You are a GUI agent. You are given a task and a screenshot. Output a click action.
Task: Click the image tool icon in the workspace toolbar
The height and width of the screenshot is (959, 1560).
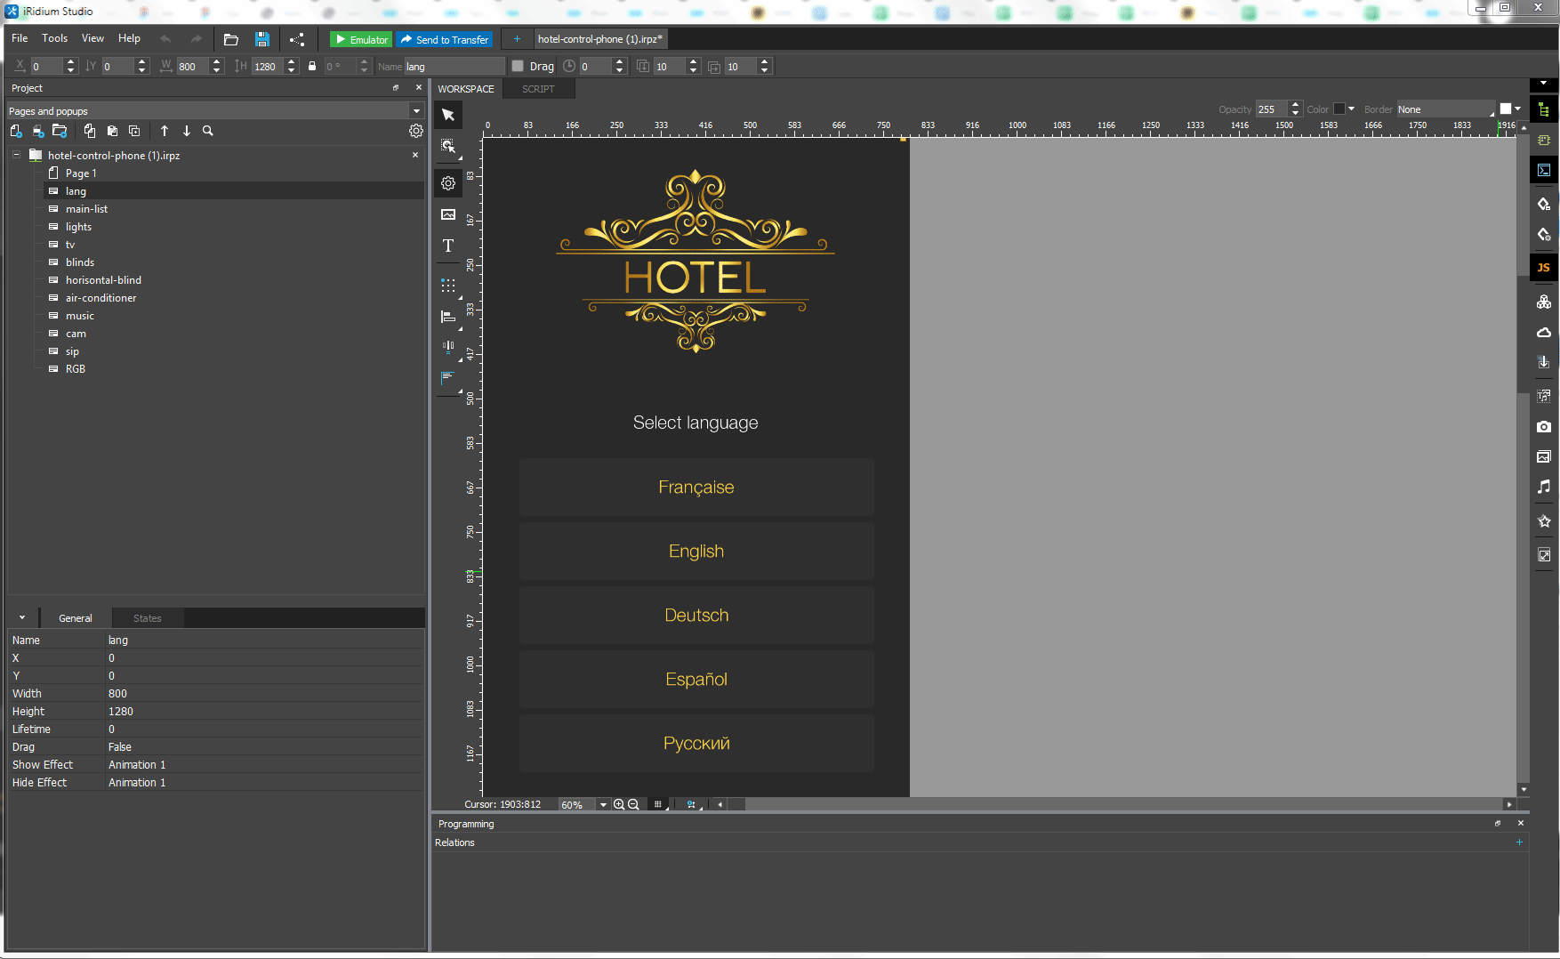[448, 214]
